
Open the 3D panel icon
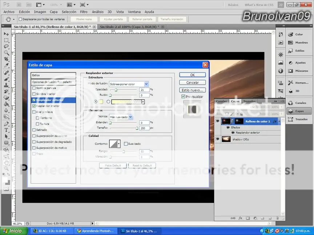290,91
